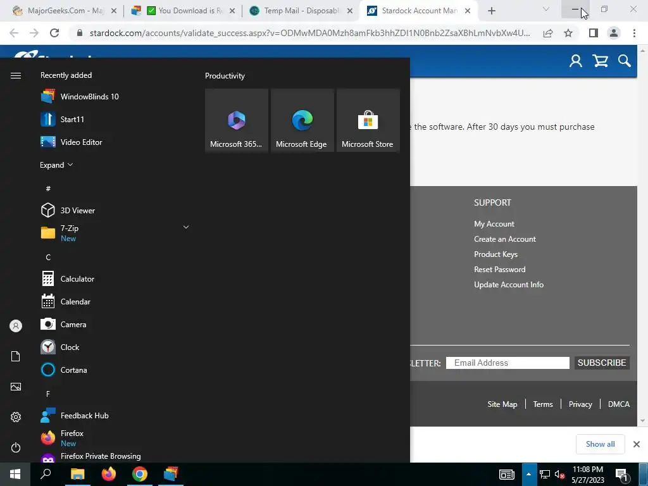
Task: Show hidden system tray icons
Action: (528, 474)
